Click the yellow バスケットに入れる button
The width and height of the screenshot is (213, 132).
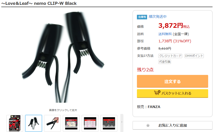click(x=173, y=93)
